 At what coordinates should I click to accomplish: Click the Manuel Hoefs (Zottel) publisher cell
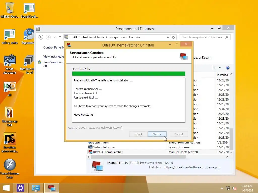click(x=183, y=152)
